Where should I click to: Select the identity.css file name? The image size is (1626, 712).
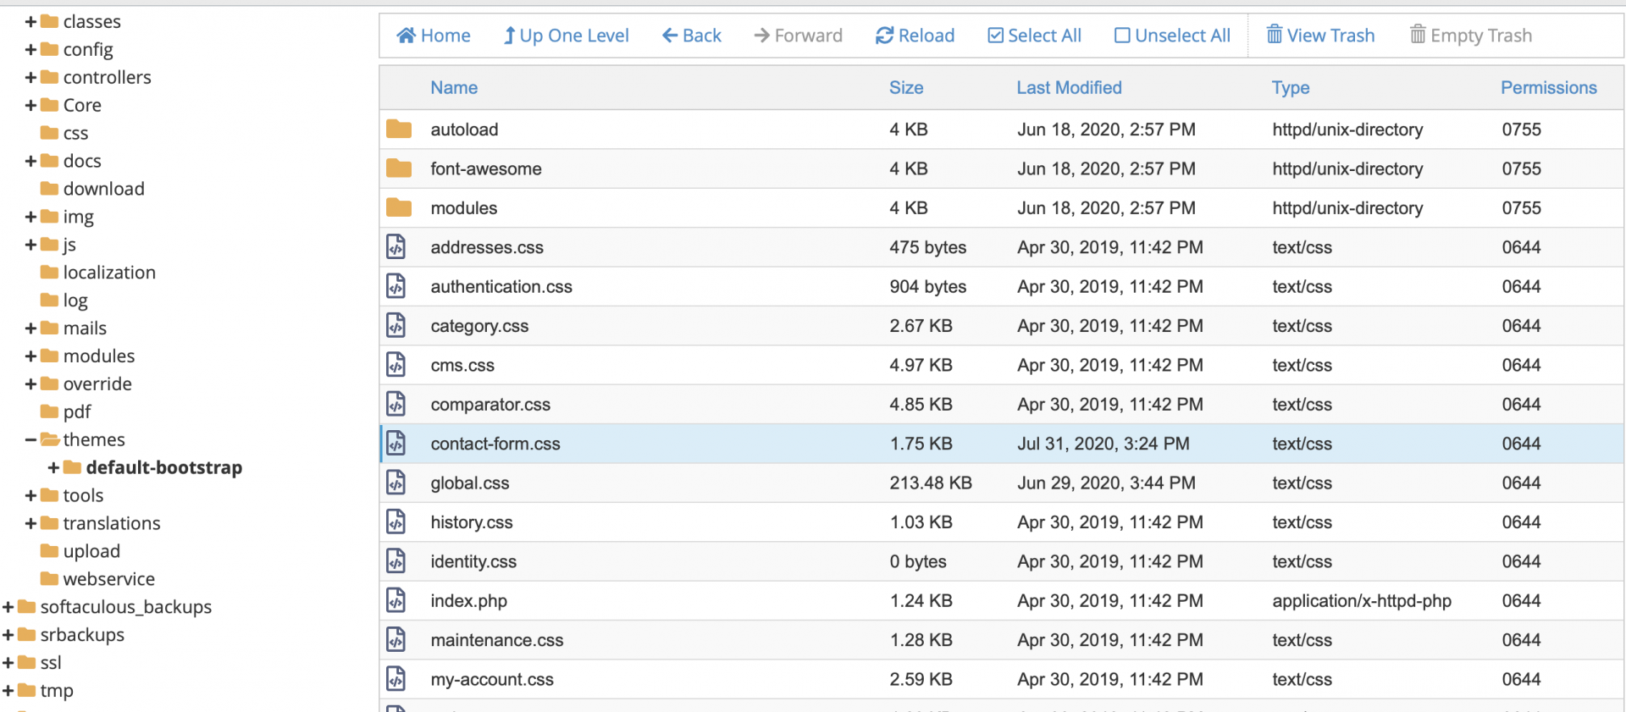point(473,561)
